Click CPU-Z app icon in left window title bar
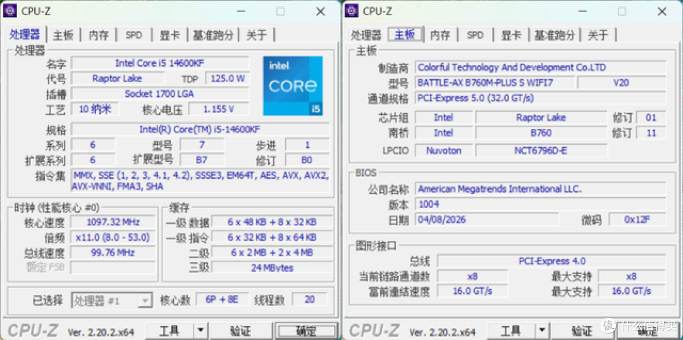The image size is (683, 340). point(10,11)
